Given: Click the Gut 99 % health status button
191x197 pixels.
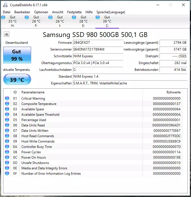Looking at the screenshot, I should [x=17, y=55].
